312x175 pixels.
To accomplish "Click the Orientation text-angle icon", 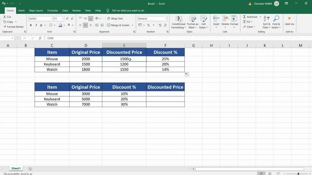I will [x=97, y=18].
